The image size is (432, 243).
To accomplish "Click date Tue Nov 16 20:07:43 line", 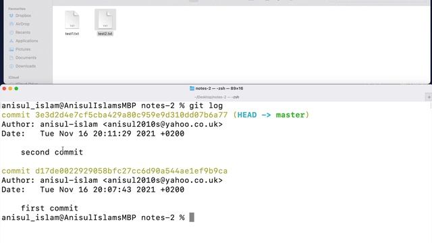I will pos(93,190).
